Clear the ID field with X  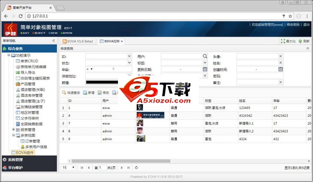point(130,56)
